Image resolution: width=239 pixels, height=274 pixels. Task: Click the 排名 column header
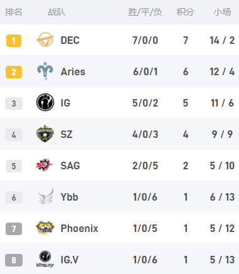14,12
